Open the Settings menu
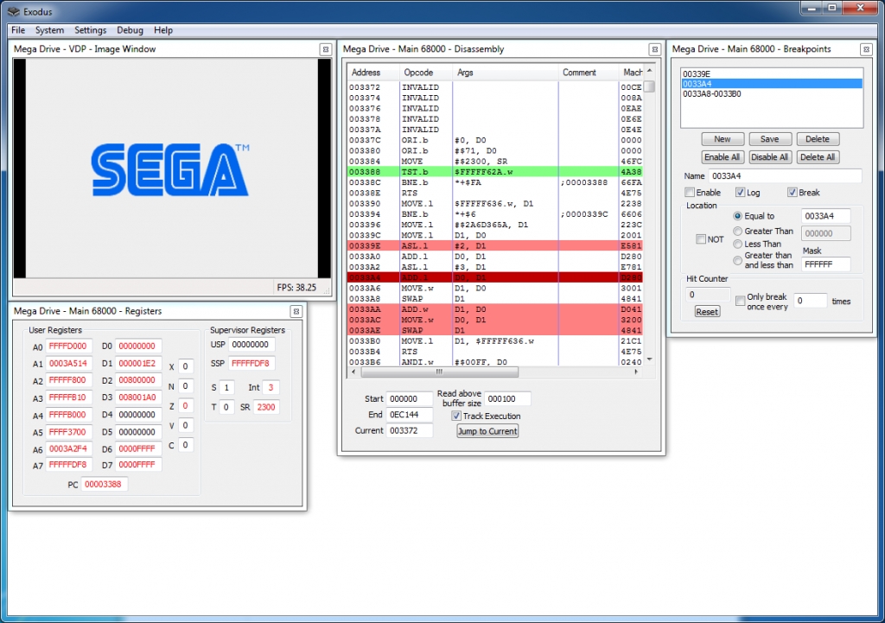The height and width of the screenshot is (623, 885). coord(90,30)
